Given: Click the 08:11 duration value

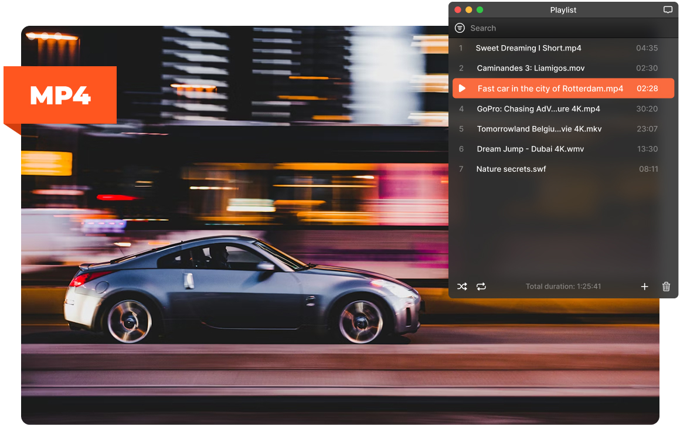Looking at the screenshot, I should pyautogui.click(x=648, y=169).
